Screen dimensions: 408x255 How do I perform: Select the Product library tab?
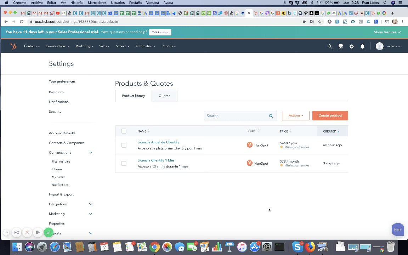[x=133, y=96]
